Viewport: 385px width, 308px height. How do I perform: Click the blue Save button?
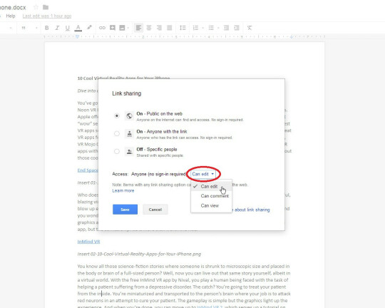point(125,210)
